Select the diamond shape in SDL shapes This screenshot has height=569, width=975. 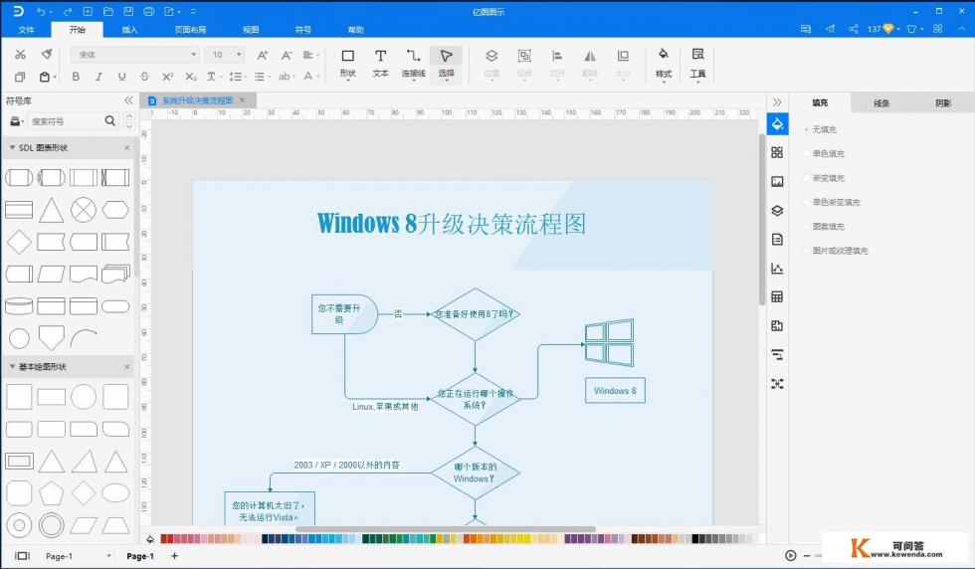[19, 242]
